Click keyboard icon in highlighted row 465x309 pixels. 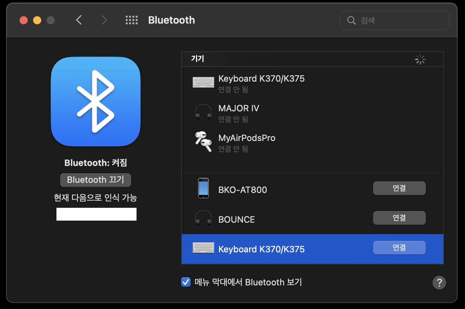tap(203, 248)
